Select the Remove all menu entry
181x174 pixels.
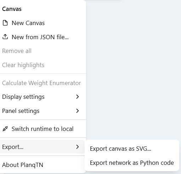coord(17,51)
